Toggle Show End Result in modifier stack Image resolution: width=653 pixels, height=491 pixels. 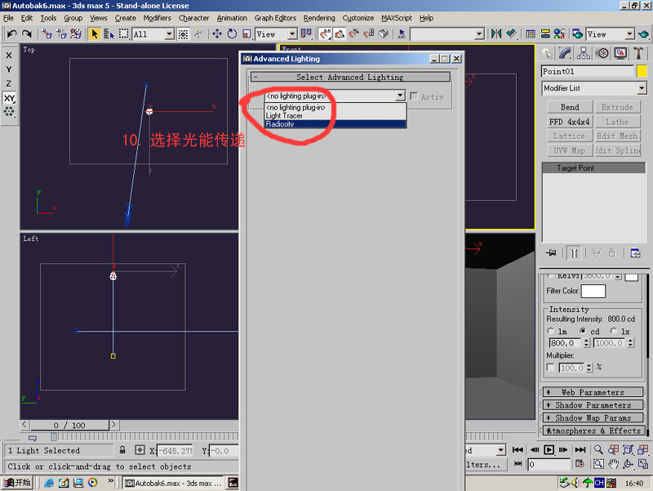pyautogui.click(x=575, y=253)
